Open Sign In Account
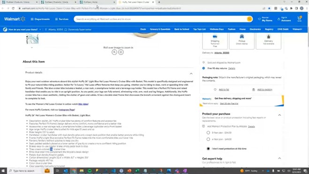 tap(284, 19)
